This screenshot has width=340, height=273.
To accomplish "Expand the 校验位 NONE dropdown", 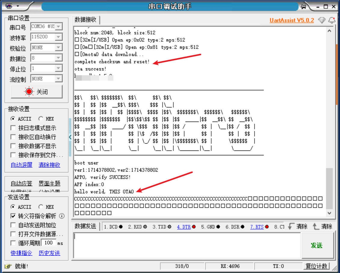I will click(59, 47).
